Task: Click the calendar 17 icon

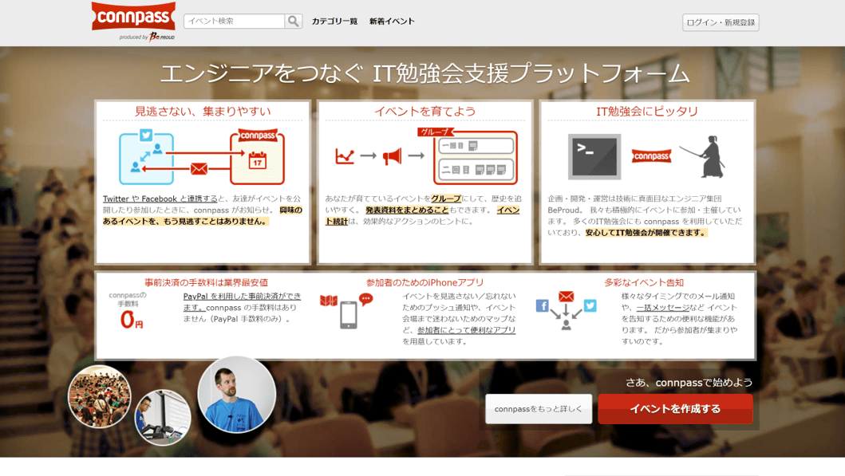Action: [257, 160]
